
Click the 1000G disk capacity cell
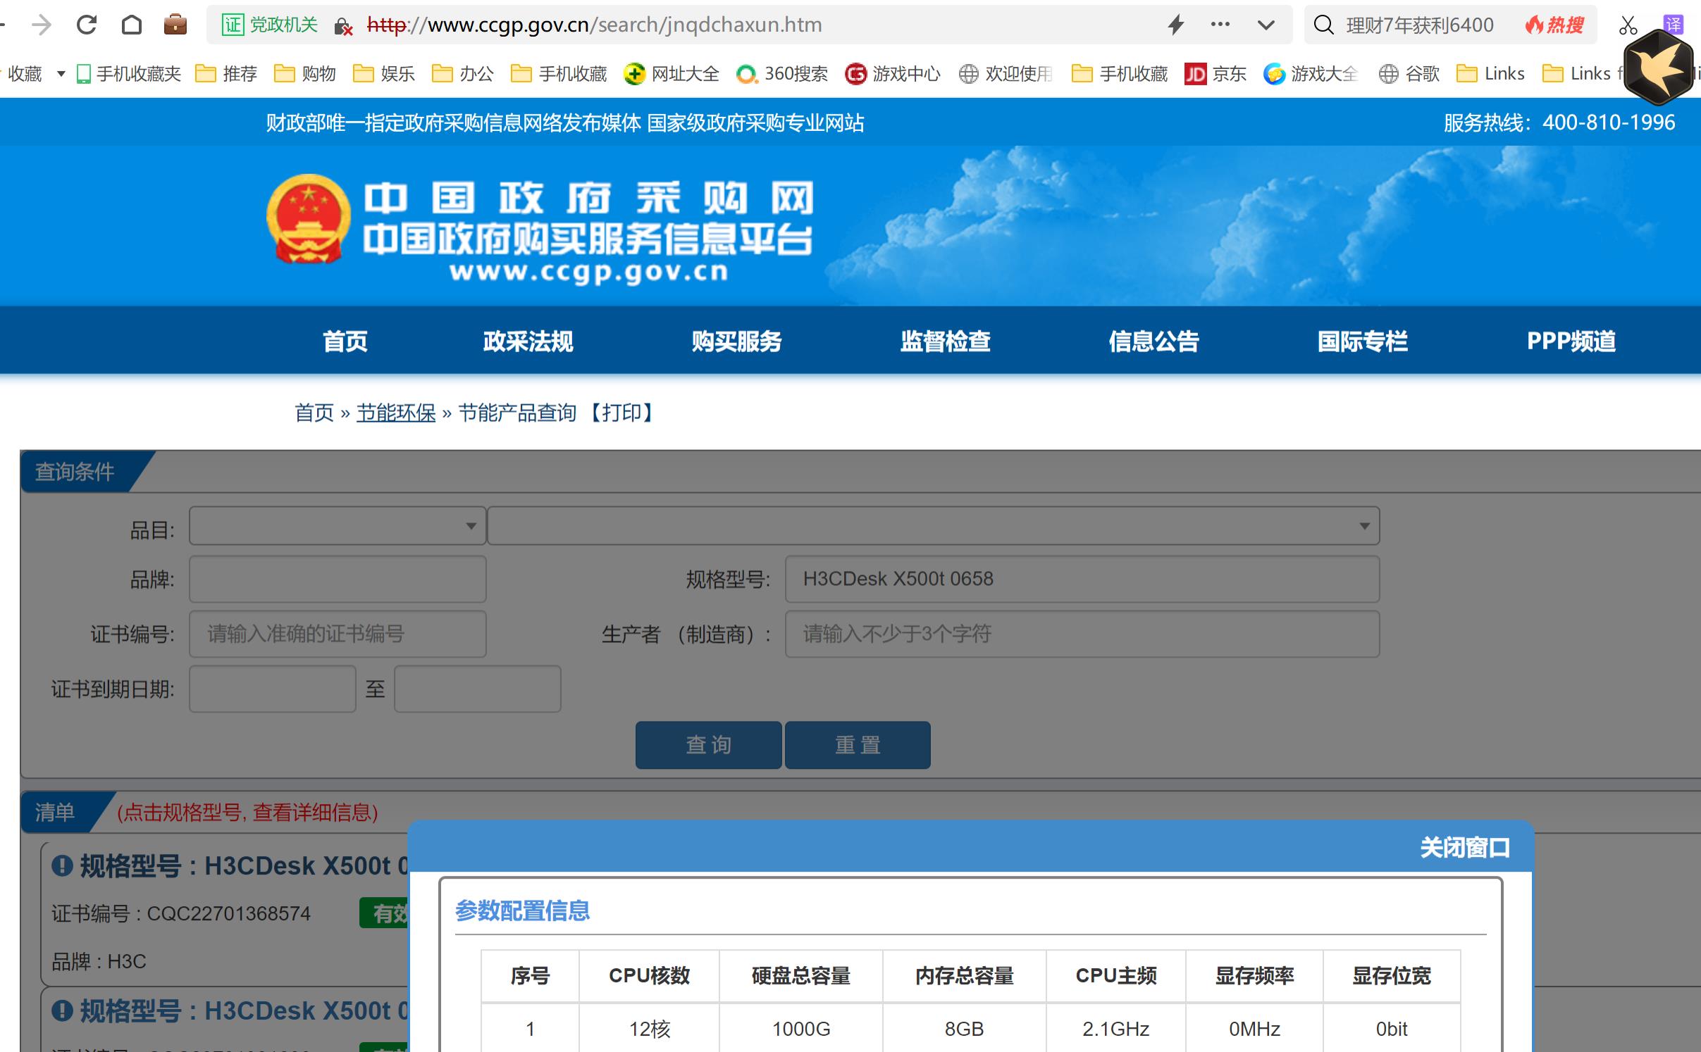pos(801,1029)
